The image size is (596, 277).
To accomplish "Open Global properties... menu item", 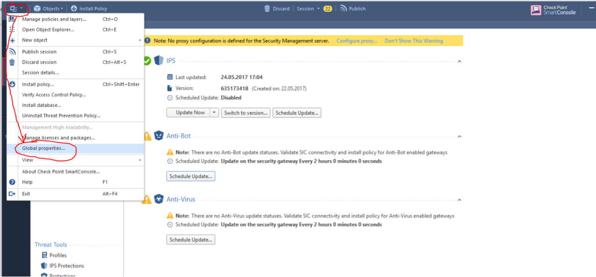I will coord(75,148).
